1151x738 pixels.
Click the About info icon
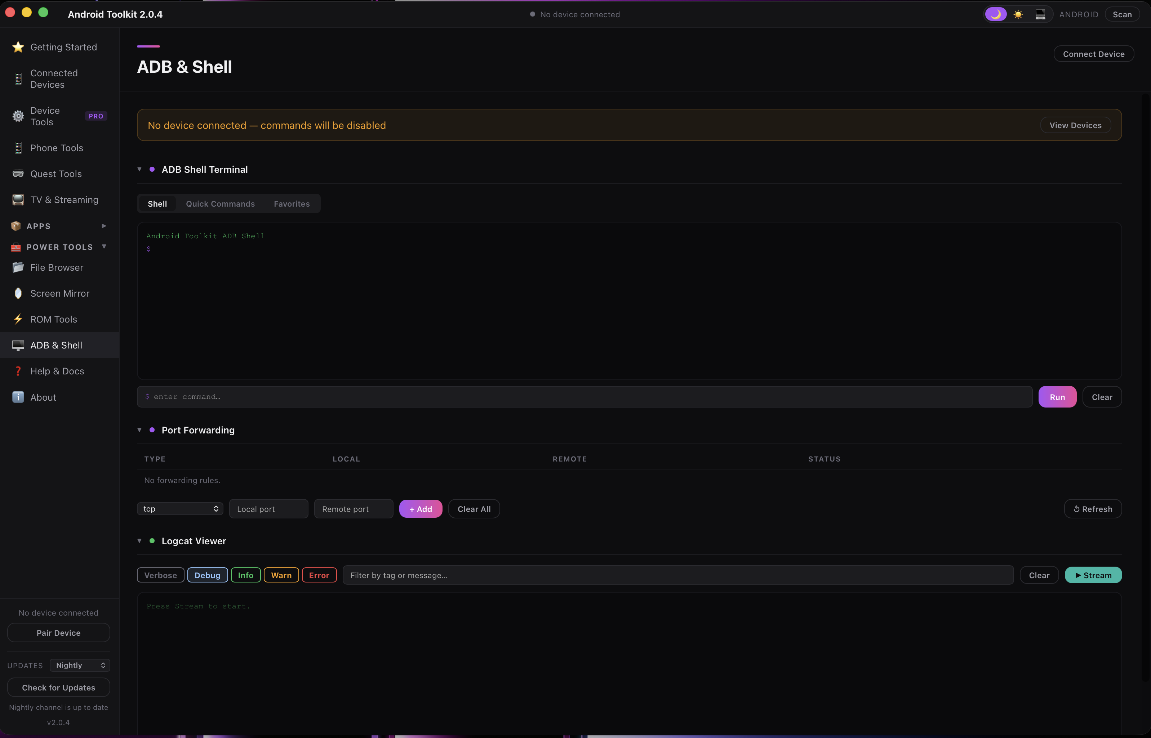tap(18, 397)
